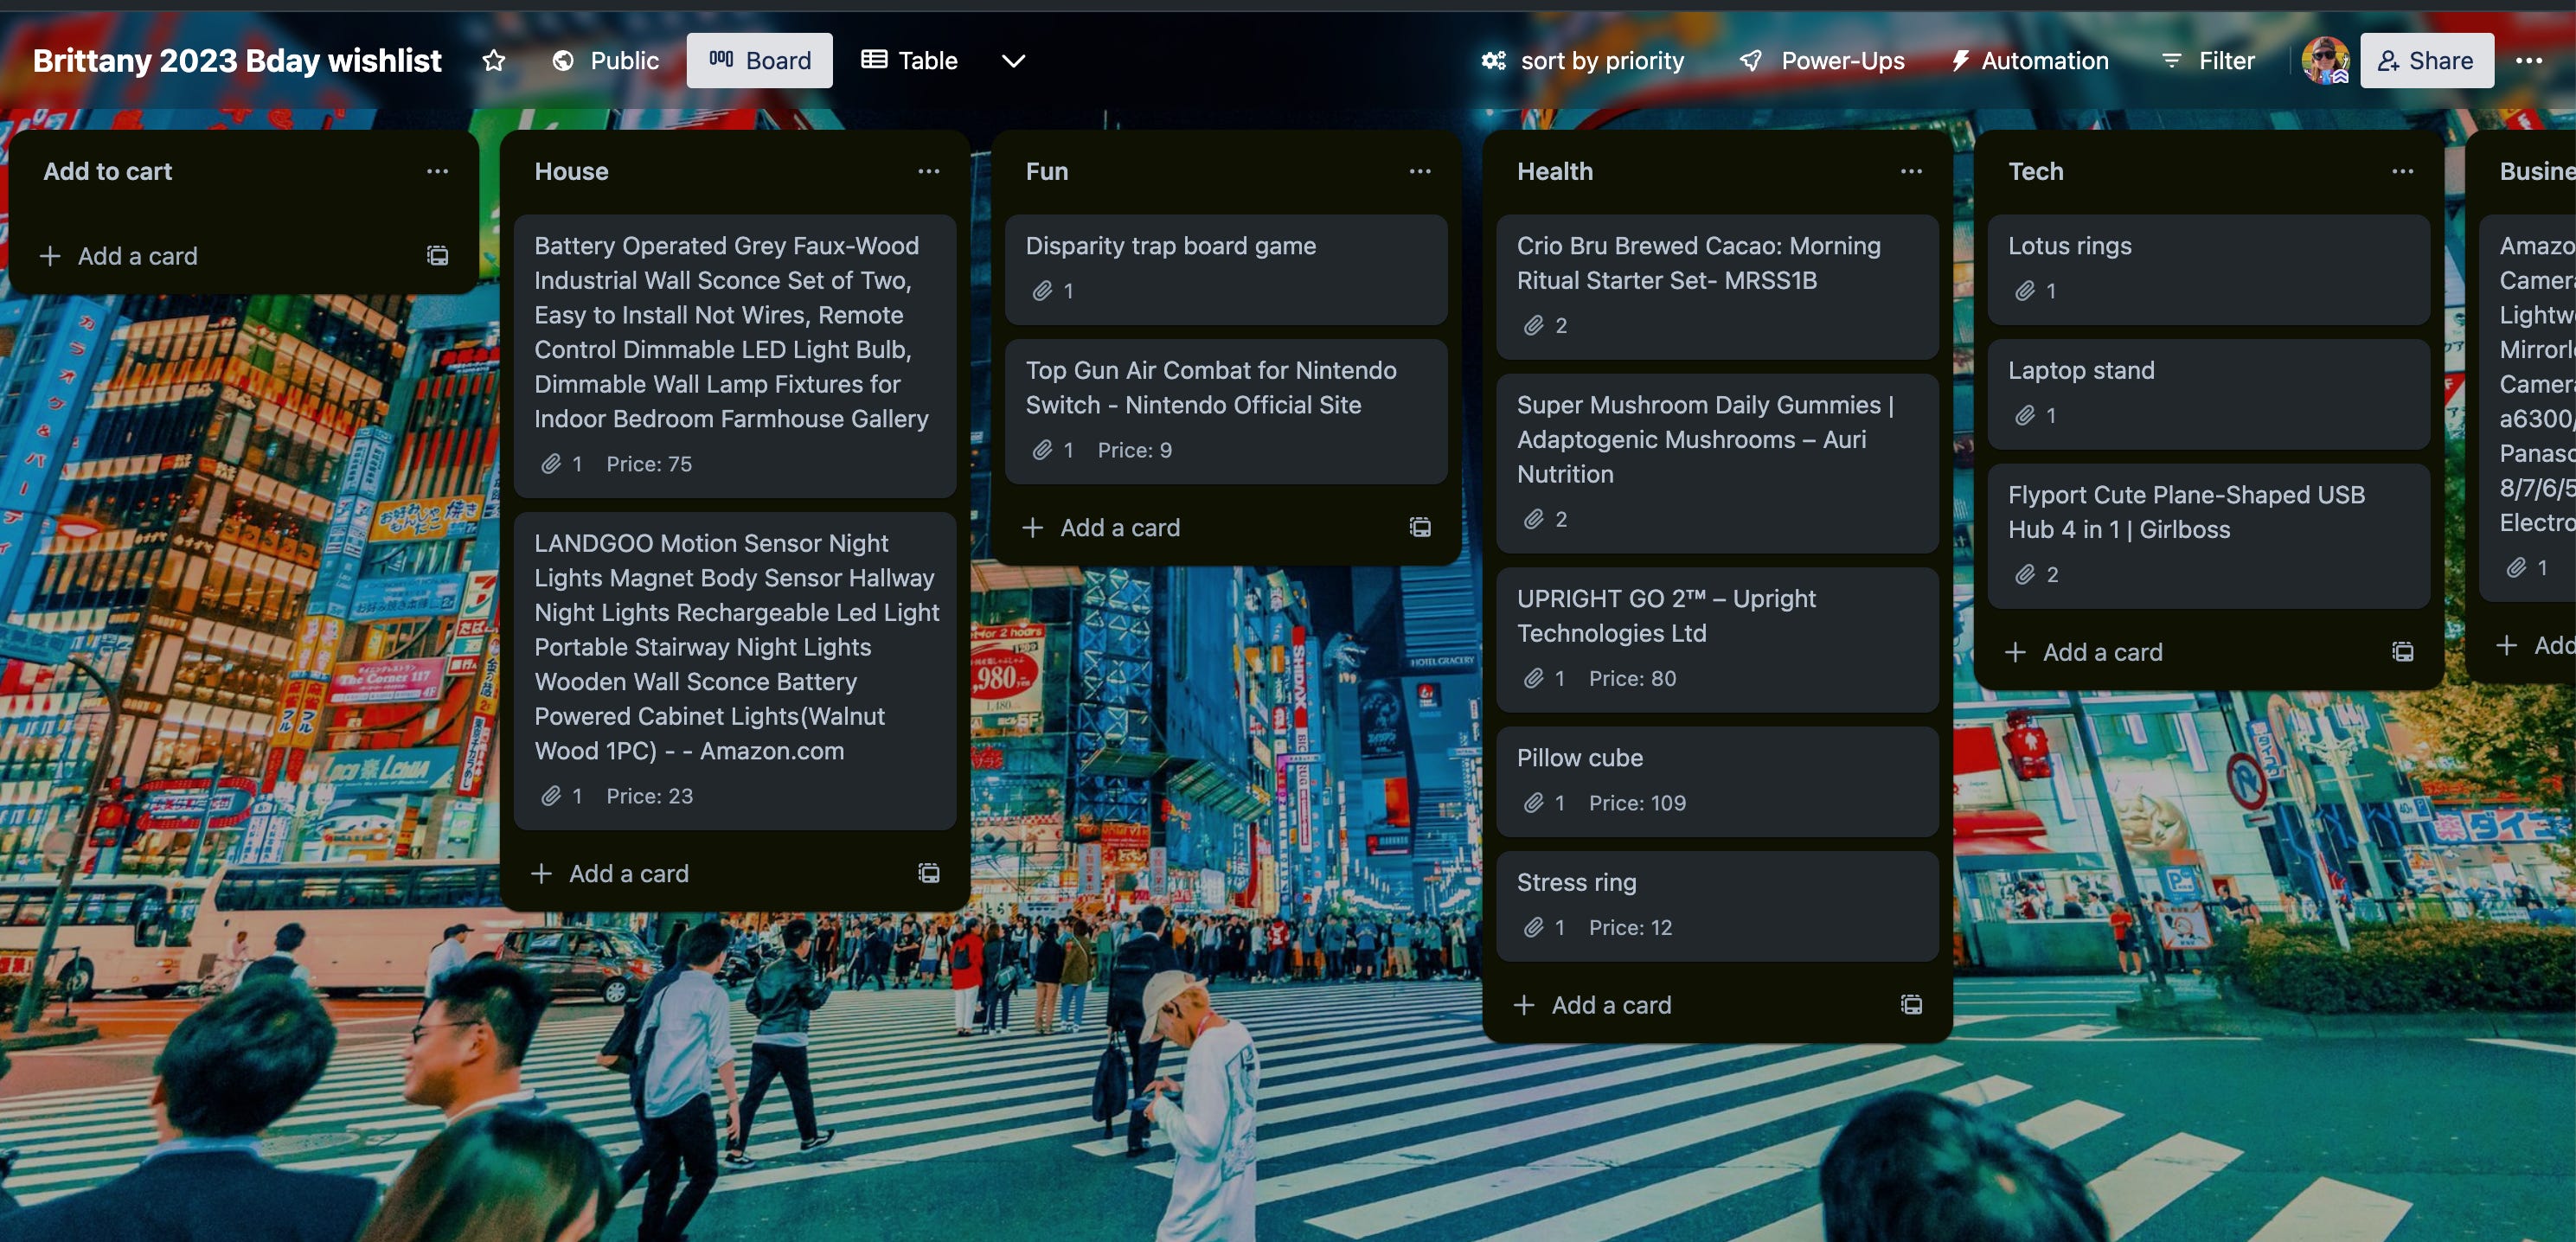Click Price: 109 on Pillow cube card
2576x1242 pixels.
[1637, 803]
